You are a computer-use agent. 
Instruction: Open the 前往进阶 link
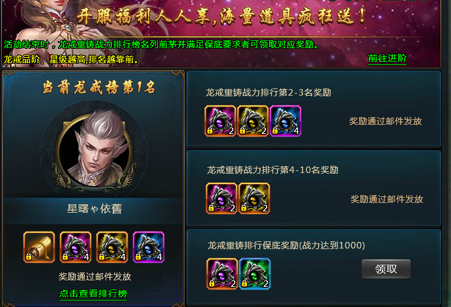(387, 59)
